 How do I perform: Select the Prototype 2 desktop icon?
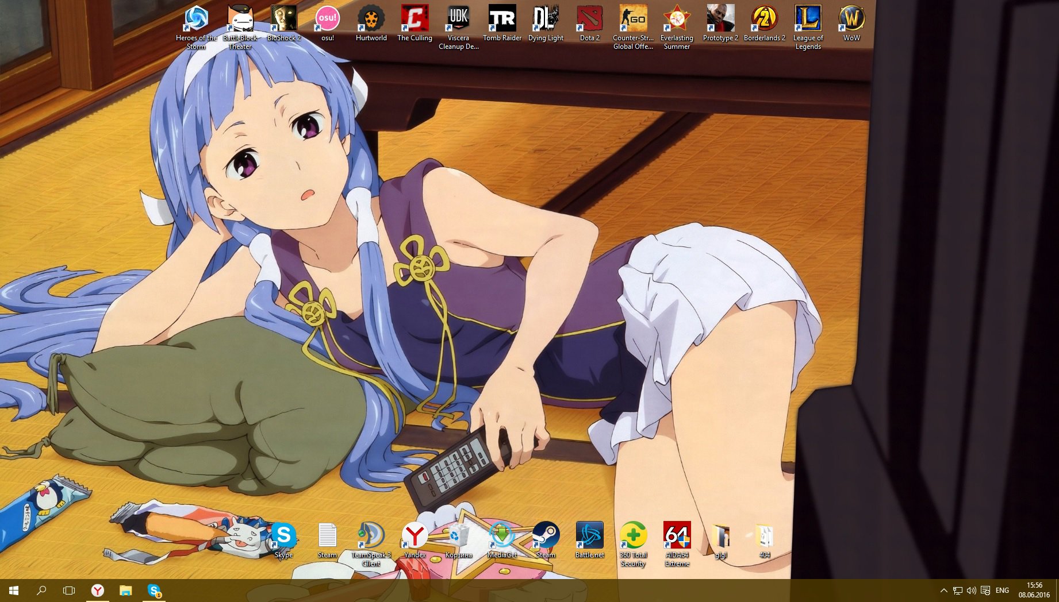click(720, 23)
